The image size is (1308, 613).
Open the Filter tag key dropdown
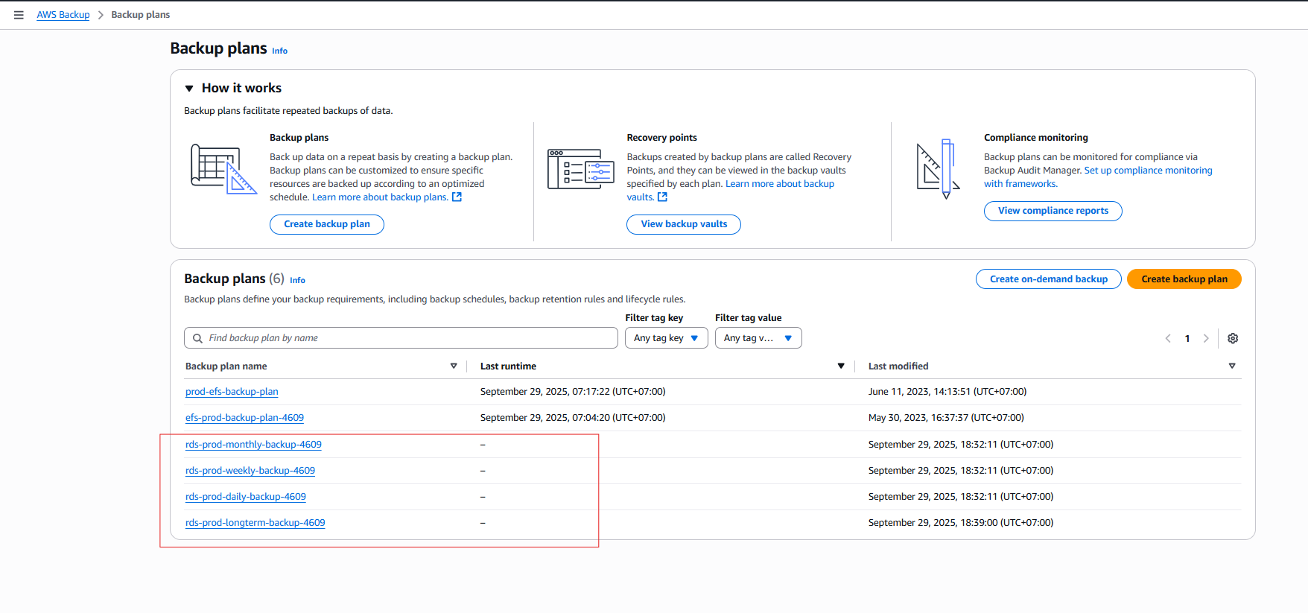pos(666,338)
